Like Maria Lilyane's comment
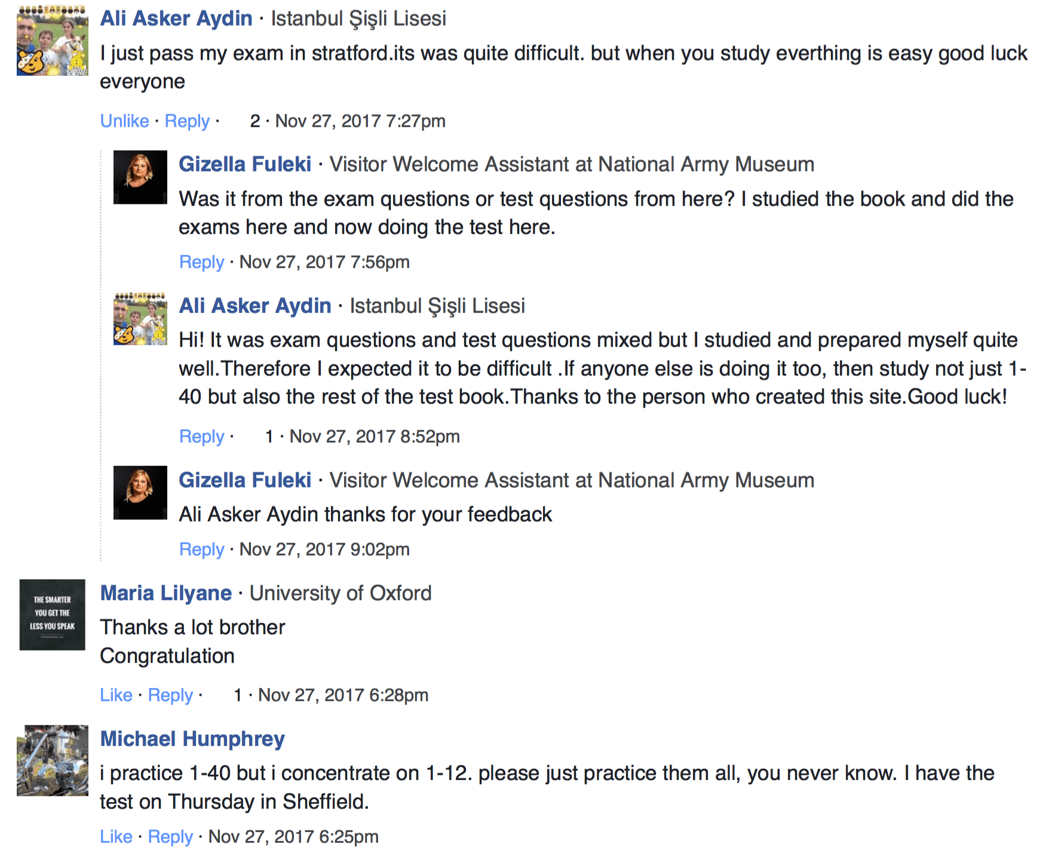This screenshot has width=1043, height=853. [x=116, y=695]
